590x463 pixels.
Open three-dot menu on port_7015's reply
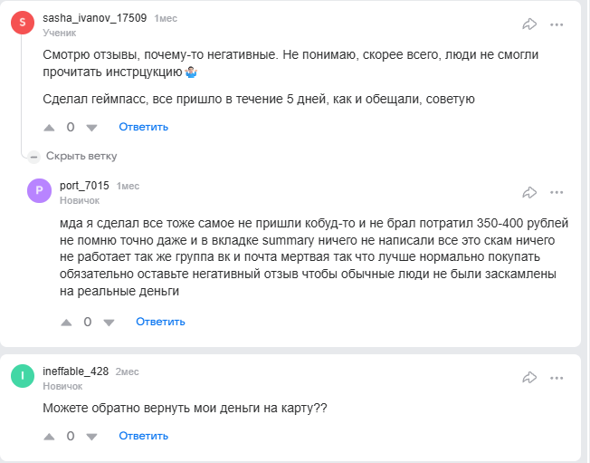(x=557, y=192)
